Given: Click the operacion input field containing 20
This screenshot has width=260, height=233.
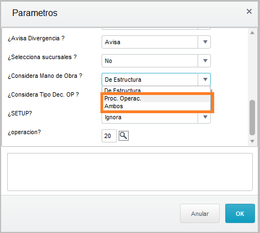Looking at the screenshot, I should 109,136.
